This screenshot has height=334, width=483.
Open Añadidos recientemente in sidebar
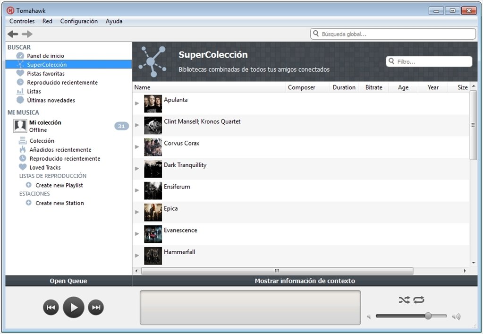[x=60, y=150]
